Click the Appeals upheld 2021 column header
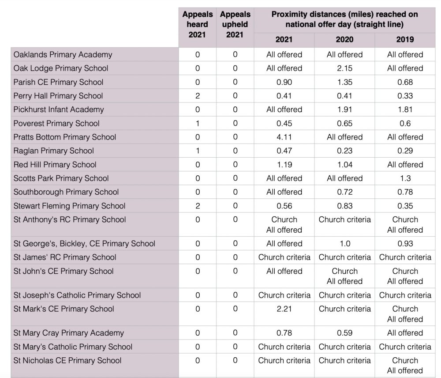The height and width of the screenshot is (378, 441). pyautogui.click(x=235, y=24)
